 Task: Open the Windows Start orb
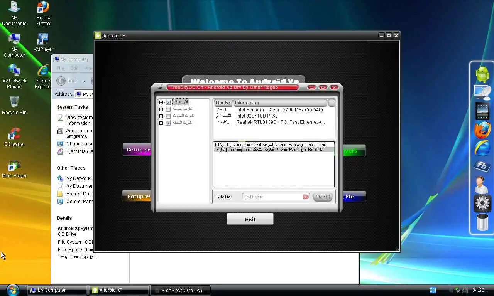coord(13,290)
